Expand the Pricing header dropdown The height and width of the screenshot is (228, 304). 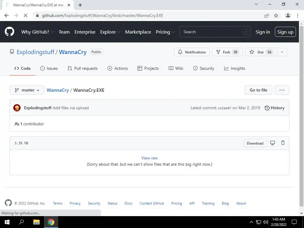(x=165, y=32)
